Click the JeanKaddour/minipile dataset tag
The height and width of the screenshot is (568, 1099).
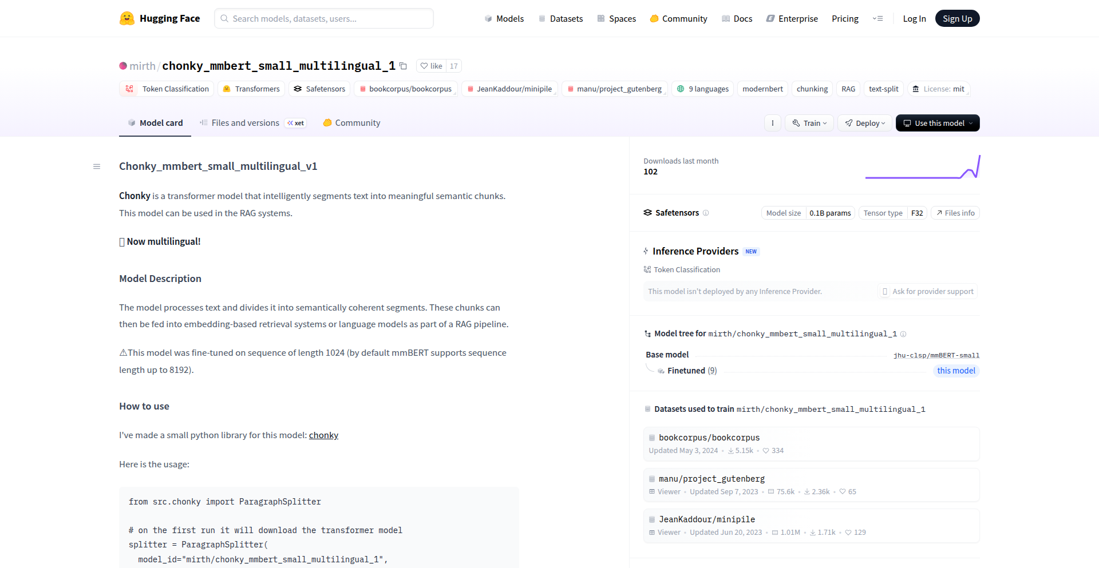pyautogui.click(x=509, y=89)
